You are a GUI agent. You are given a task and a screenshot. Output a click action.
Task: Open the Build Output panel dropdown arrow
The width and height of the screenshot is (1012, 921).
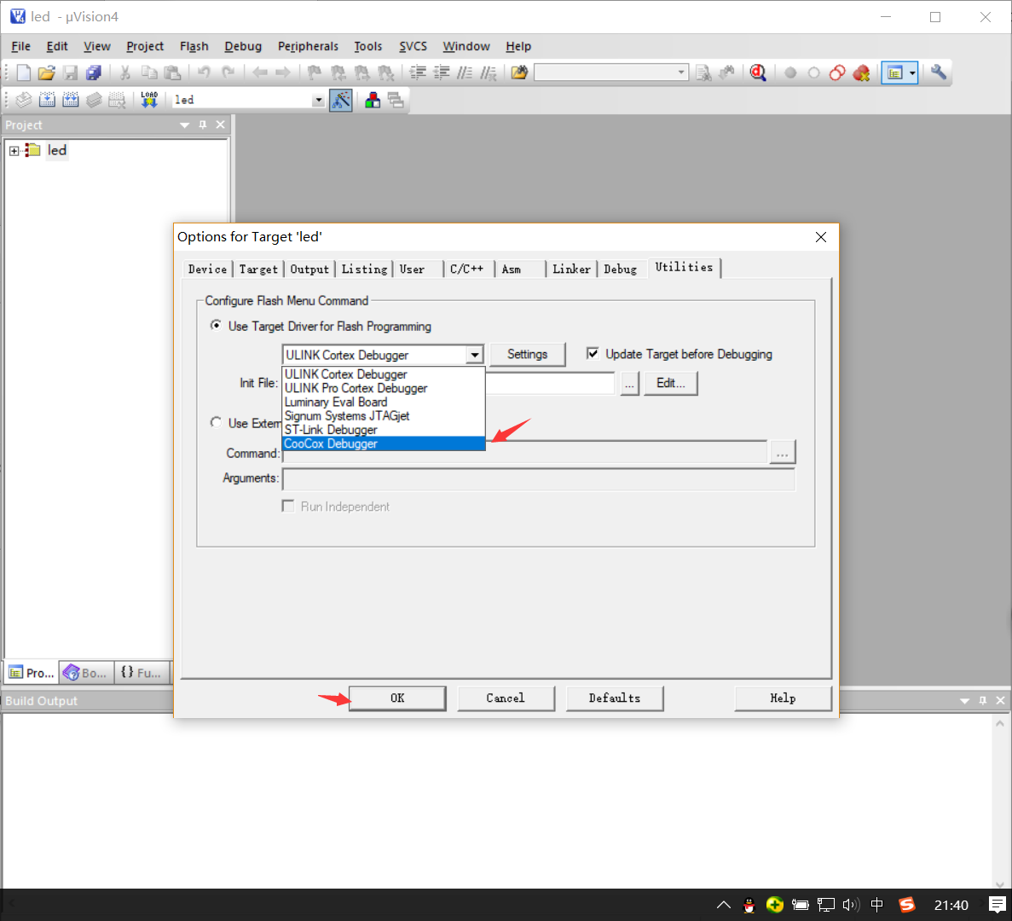(x=964, y=701)
